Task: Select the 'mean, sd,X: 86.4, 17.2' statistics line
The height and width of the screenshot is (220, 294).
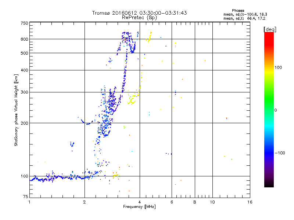Action: (244, 19)
